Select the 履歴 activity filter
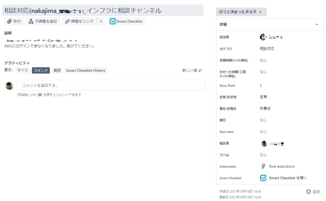This screenshot has height=201, width=326. 57,70
